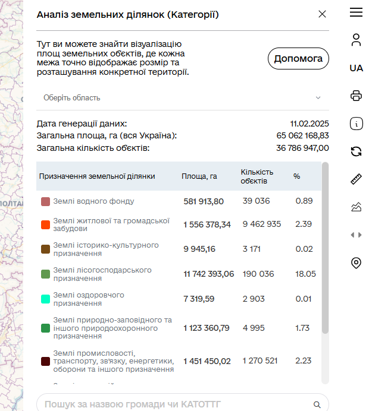Click the percentage value 0.89
369x411 pixels.
coord(304,201)
